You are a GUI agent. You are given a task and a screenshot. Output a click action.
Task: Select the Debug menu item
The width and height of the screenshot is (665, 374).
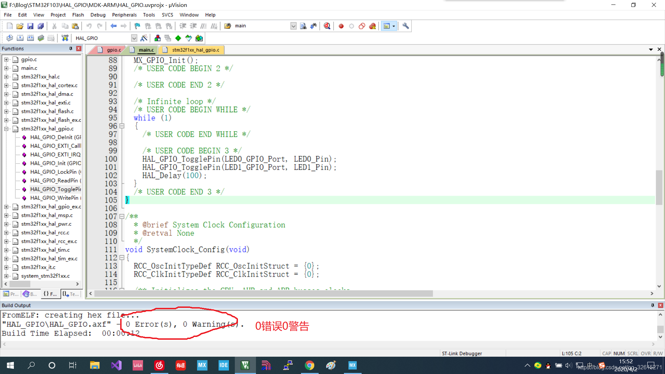(x=97, y=15)
